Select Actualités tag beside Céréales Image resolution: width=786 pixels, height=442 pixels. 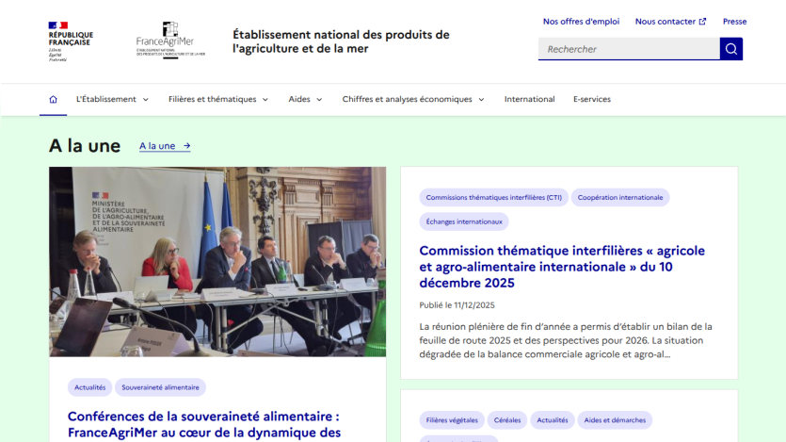pos(553,420)
